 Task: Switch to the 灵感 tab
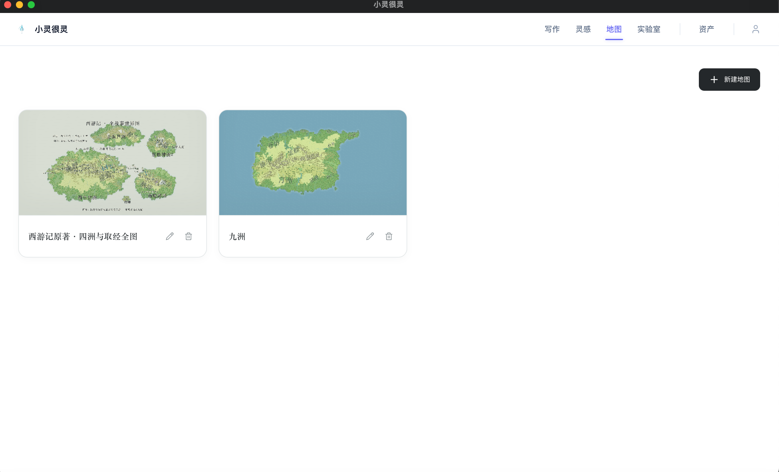[x=583, y=29]
